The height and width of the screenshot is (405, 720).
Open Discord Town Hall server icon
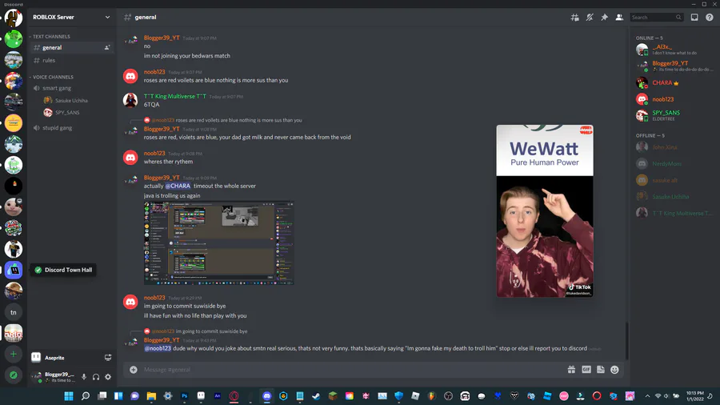coord(14,270)
